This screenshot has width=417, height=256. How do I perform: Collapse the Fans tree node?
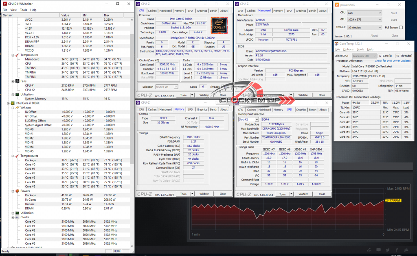(13, 81)
